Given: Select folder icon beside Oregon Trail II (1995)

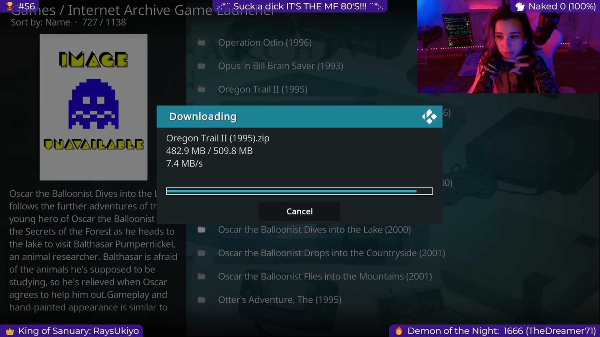Looking at the screenshot, I should [202, 89].
